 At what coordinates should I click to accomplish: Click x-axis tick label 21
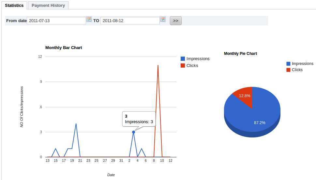pyautogui.click(x=80, y=161)
